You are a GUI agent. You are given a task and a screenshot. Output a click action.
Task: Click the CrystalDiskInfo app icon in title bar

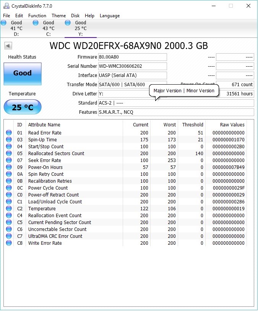tap(6, 6)
